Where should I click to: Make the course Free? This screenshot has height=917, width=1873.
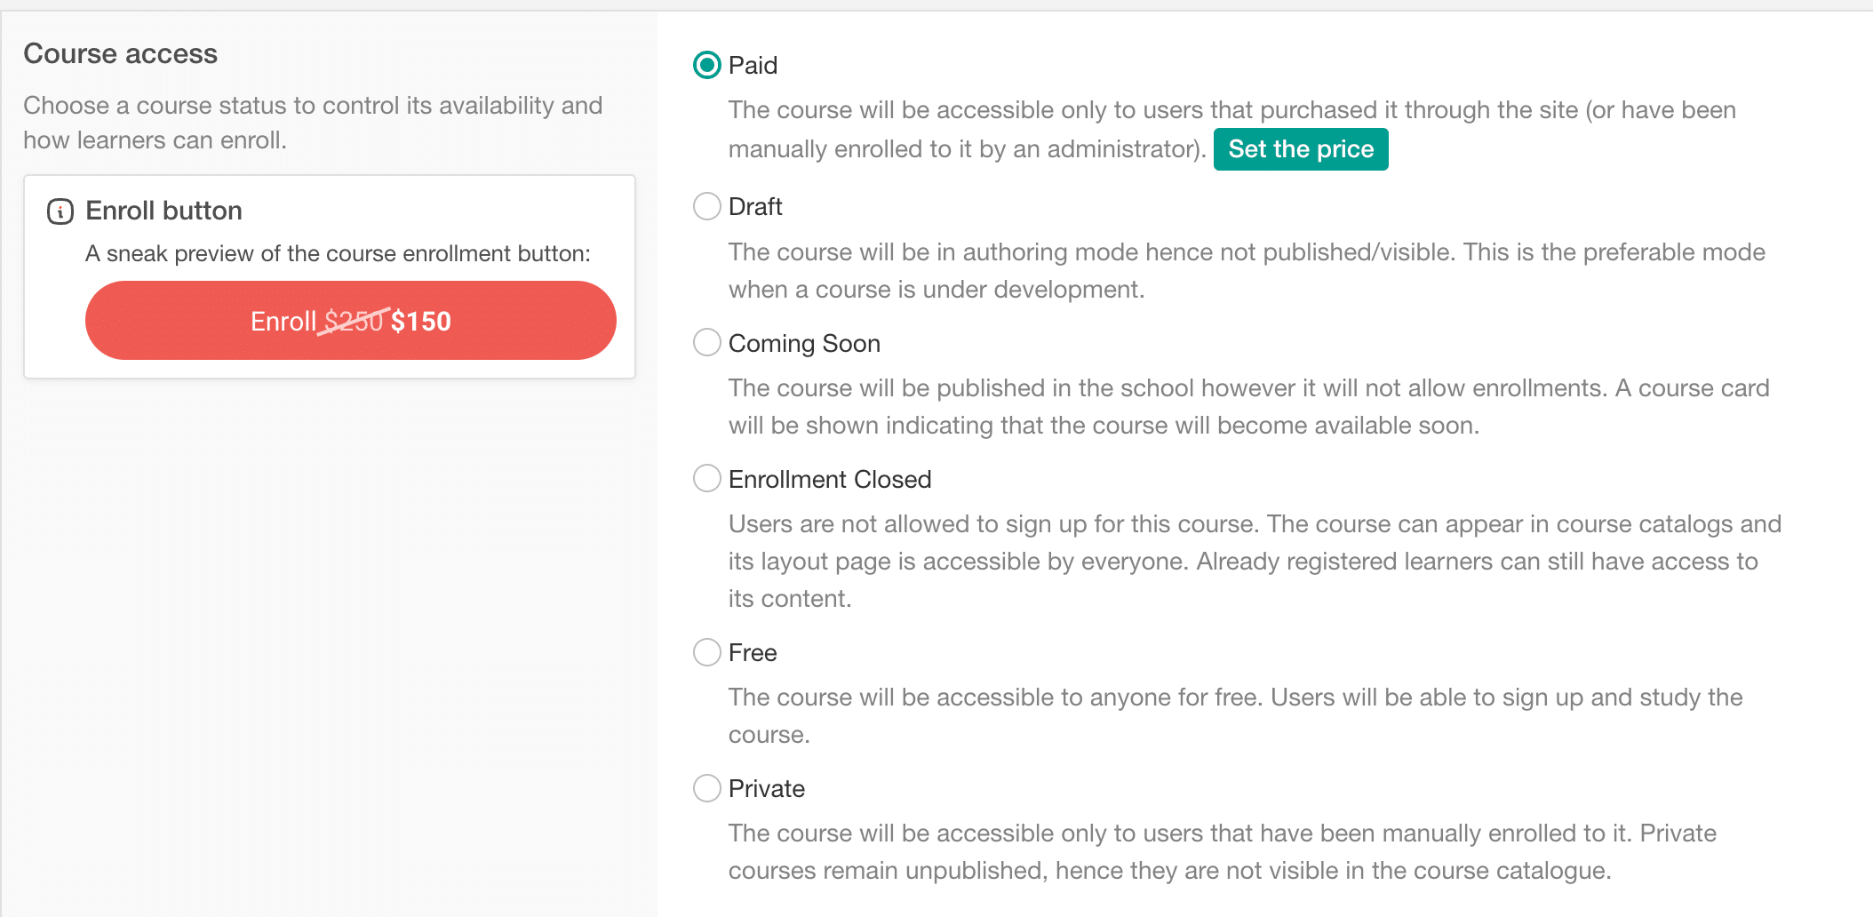(x=706, y=652)
